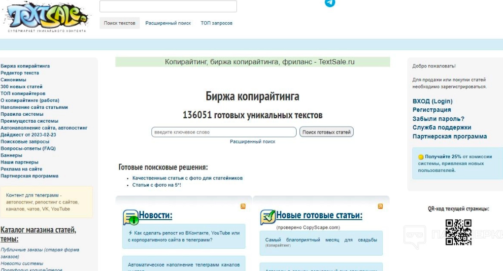Open ВХОД (Login) link

click(432, 101)
